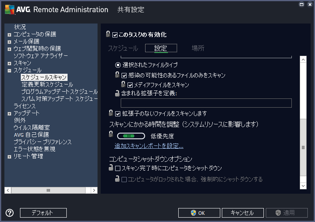The height and width of the screenshot is (222, 315).
Task: Open プライバシー プリファレンス tree item
Action: 42,142
